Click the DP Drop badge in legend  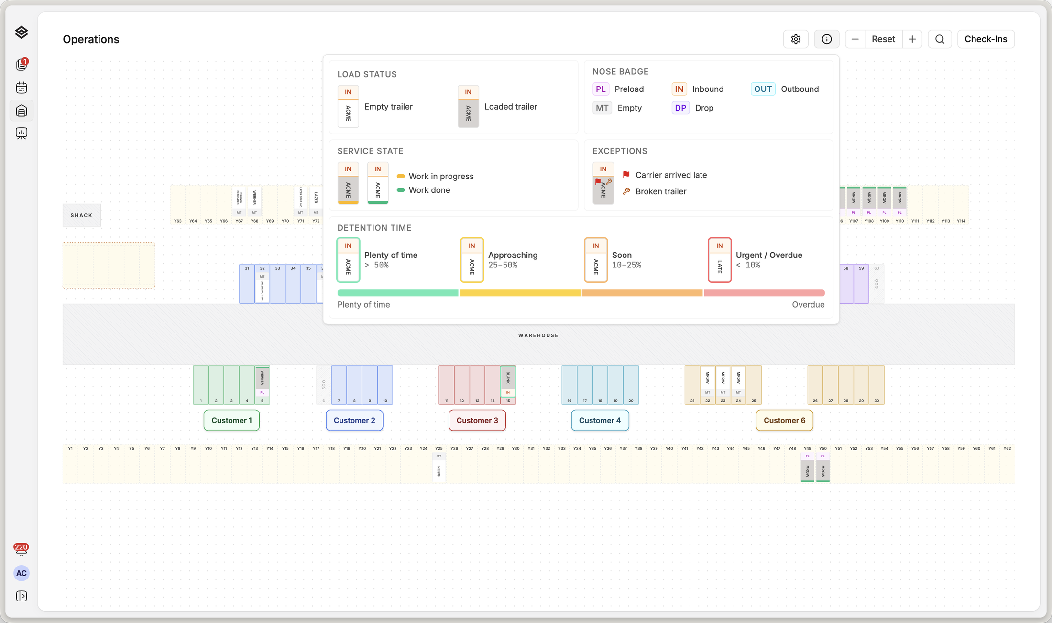680,108
